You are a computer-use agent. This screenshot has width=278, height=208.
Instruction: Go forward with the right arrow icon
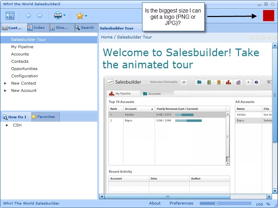coord(40,16)
